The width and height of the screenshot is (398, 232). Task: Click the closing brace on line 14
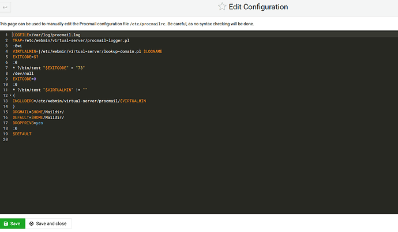(x=14, y=107)
